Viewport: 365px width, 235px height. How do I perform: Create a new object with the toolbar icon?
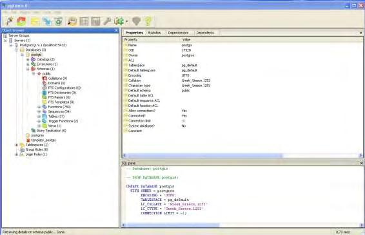[47, 21]
